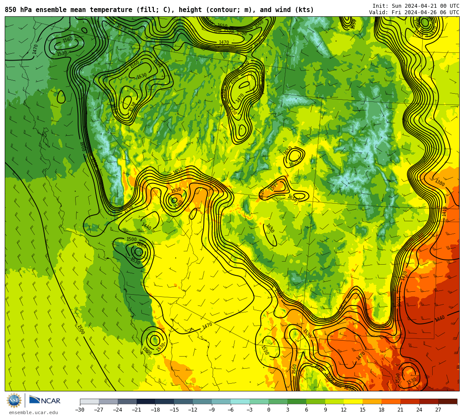
Task: Click the −9 colorbar tick label
Action: pyautogui.click(x=212, y=410)
